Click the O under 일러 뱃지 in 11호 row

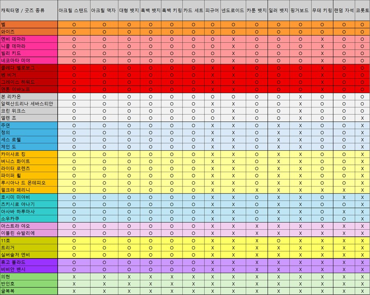click(x=278, y=241)
